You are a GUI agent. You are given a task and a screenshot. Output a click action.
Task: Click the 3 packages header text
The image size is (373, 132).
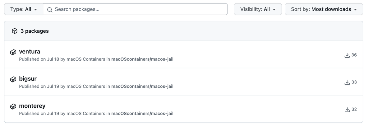[x=35, y=31]
